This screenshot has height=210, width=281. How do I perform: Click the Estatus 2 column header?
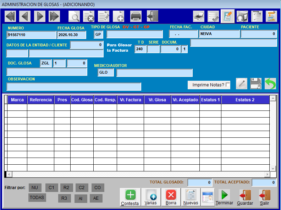point(245,100)
